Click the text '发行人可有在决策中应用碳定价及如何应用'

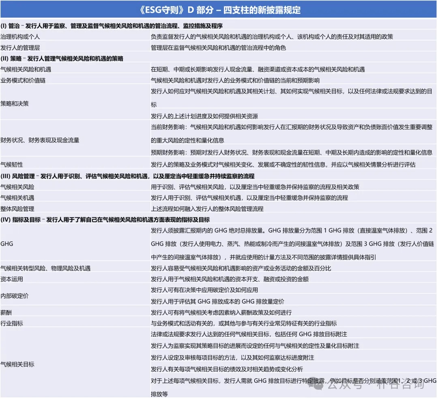204,290
